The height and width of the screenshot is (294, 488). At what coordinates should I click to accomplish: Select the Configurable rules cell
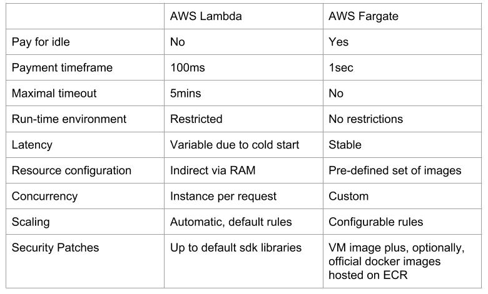376,222
